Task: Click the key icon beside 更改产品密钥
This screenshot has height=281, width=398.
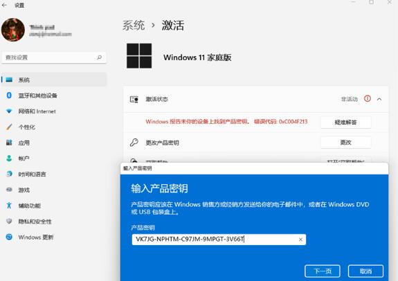Action: pos(134,143)
